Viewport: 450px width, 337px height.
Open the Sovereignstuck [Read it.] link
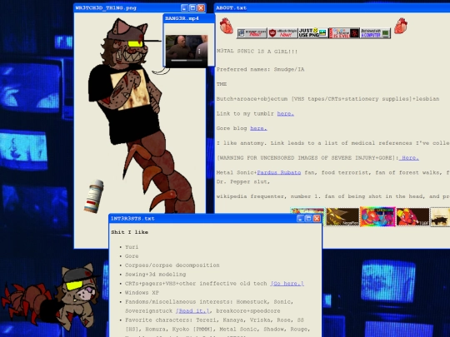192,311
